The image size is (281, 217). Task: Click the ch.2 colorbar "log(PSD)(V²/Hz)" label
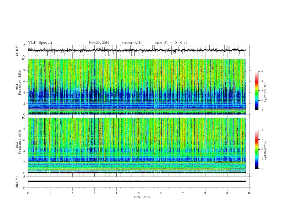pyautogui.click(x=266, y=151)
